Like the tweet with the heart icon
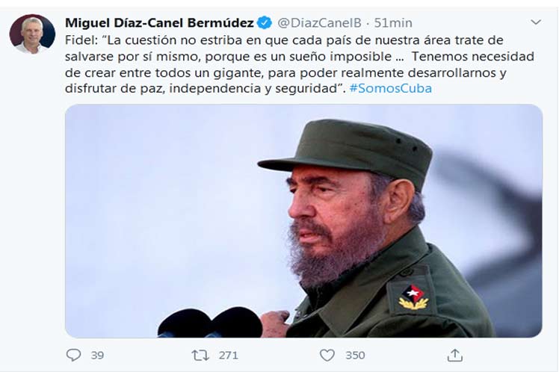Image resolution: width=559 pixels, height=372 pixels. (327, 356)
